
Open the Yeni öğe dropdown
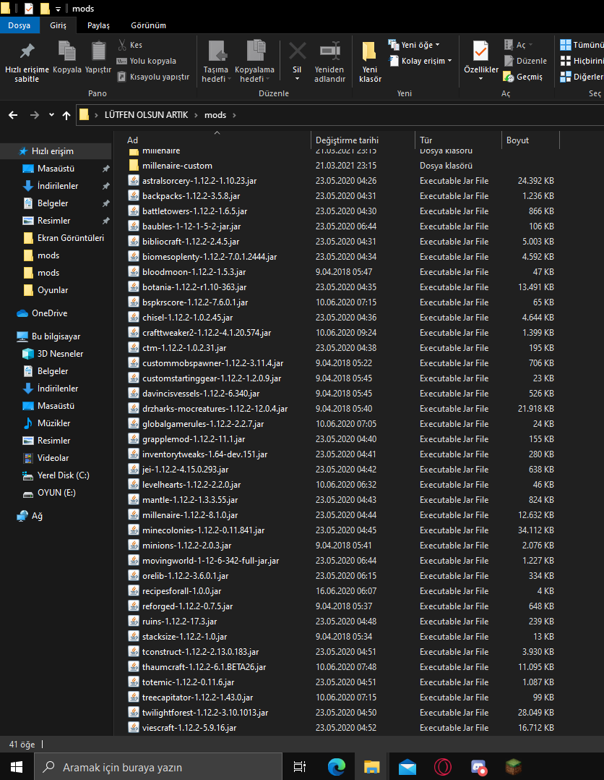point(414,45)
